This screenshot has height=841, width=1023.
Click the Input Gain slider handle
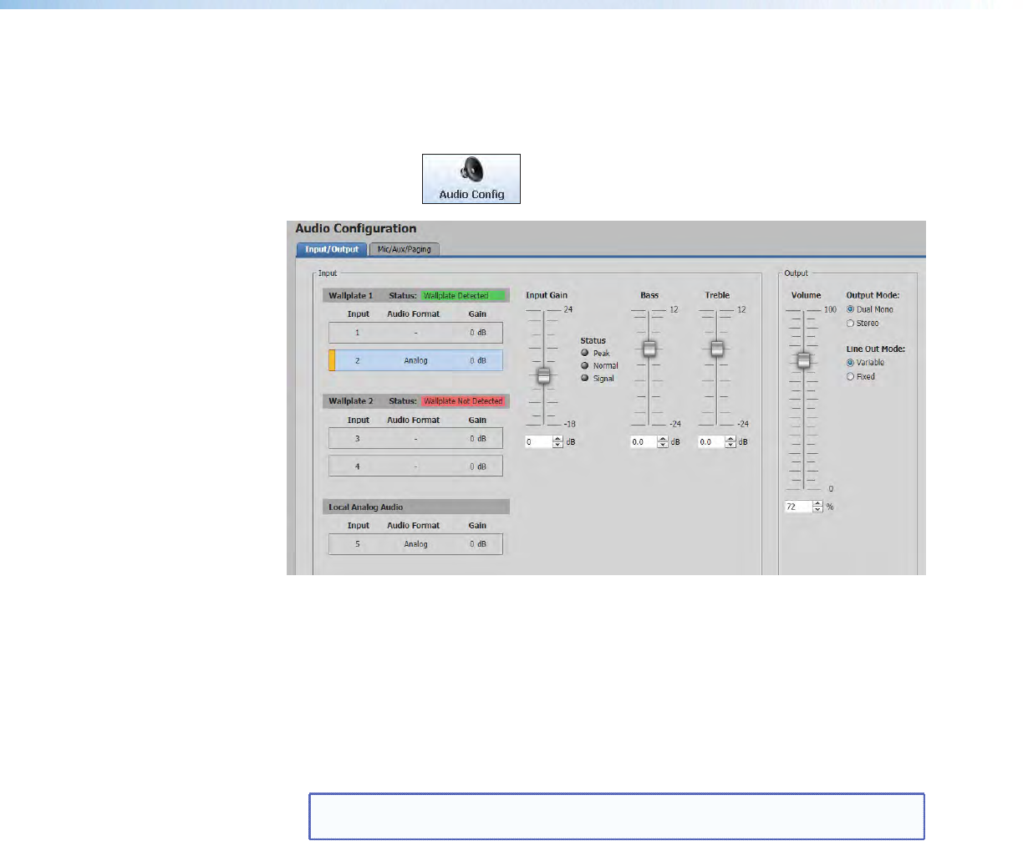[x=543, y=376]
